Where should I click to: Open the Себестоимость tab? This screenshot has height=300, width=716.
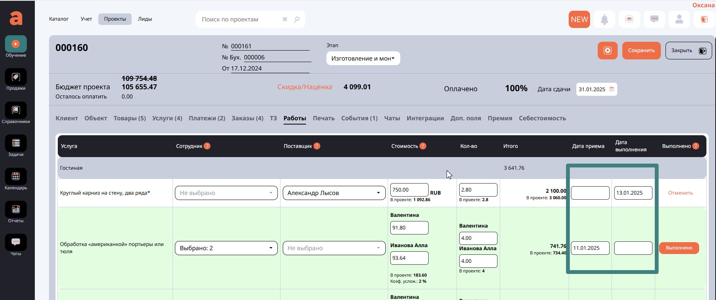coord(542,118)
